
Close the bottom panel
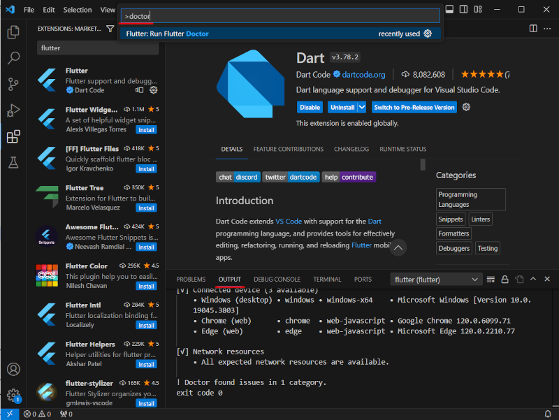pyautogui.click(x=547, y=279)
